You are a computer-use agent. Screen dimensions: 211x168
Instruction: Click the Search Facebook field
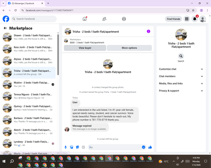click(x=34, y=19)
